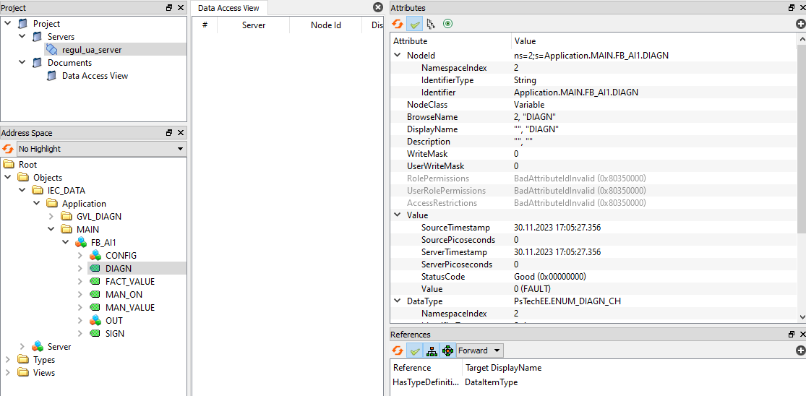Toggle the green checkmark in References toolbar
The height and width of the screenshot is (396, 806).
415,350
